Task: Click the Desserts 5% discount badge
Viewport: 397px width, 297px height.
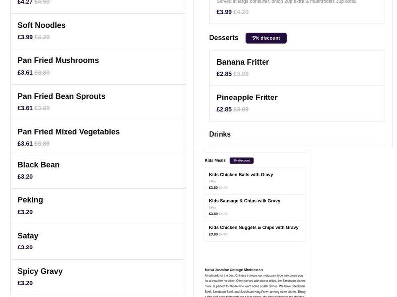Action: coord(266,38)
